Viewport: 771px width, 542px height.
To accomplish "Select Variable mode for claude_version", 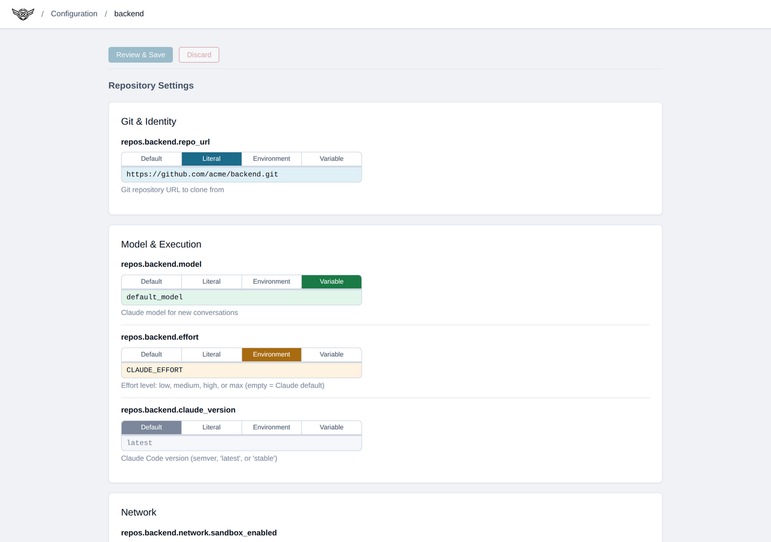I will [331, 427].
